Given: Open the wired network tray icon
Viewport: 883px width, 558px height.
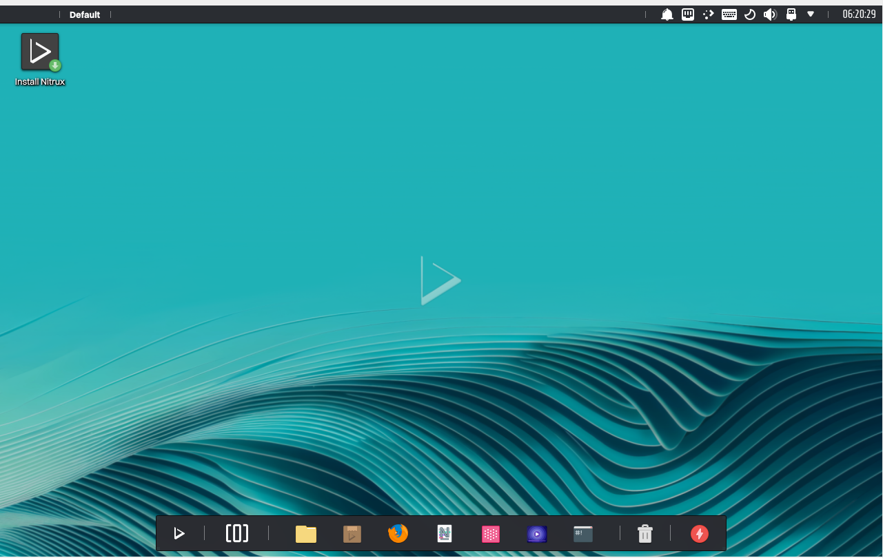Looking at the screenshot, I should (688, 14).
